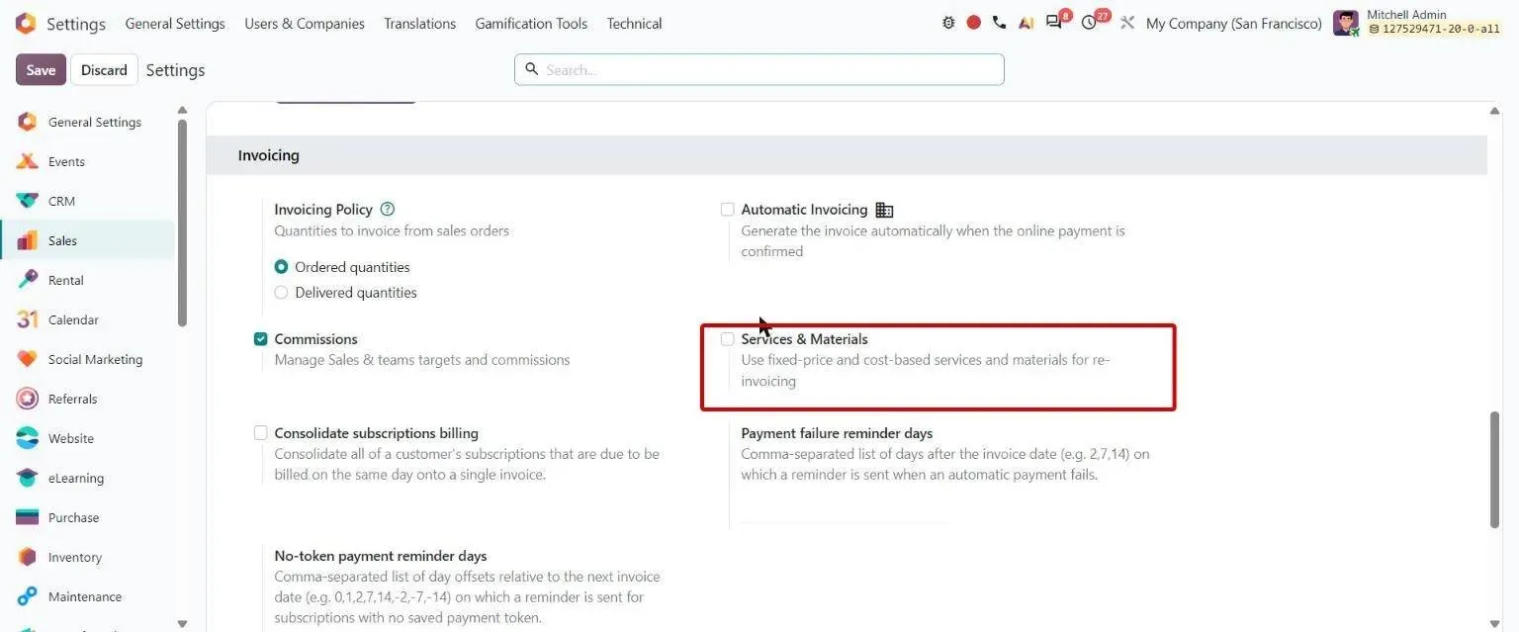Select Delivered quantities radio option
The height and width of the screenshot is (632, 1519).
(282, 293)
